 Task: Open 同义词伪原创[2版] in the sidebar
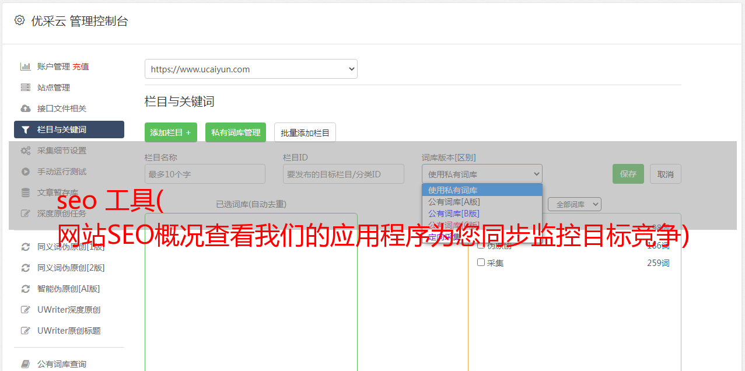click(x=71, y=268)
